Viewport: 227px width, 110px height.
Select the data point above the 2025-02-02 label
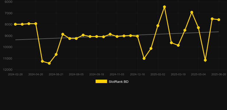coord(158,26)
